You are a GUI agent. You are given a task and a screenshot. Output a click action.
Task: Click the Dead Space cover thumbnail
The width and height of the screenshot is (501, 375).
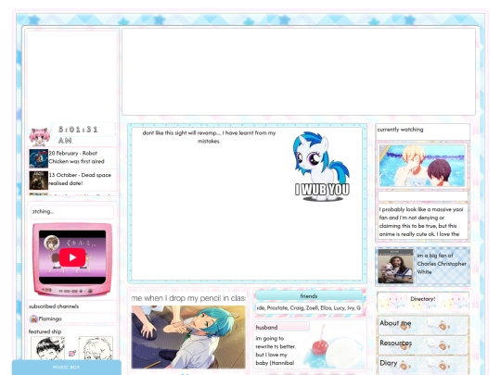click(x=38, y=181)
